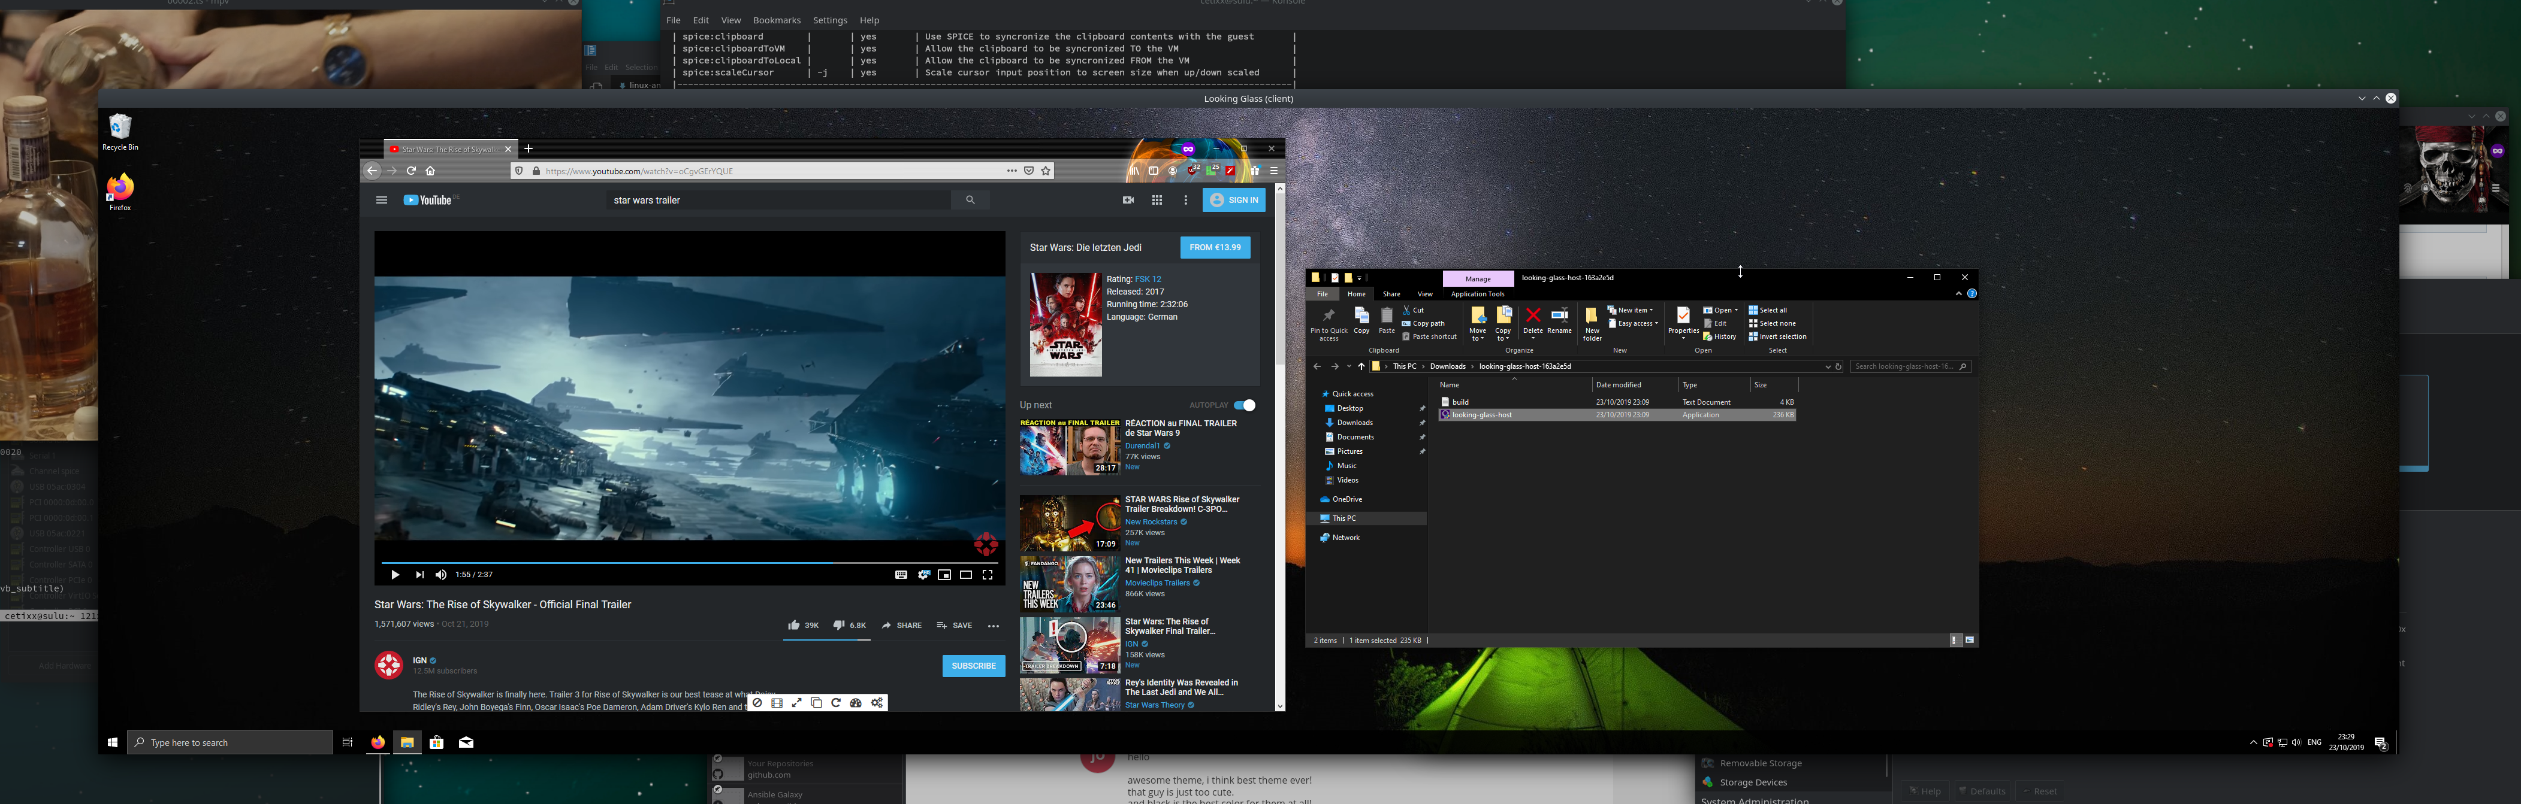The width and height of the screenshot is (2521, 804).
Task: Open REACTION au FINAL TRAILER thumbnail
Action: 1070,447
